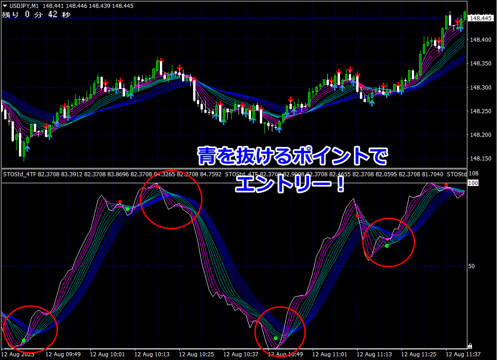Click the 12 Aug 11:01 time label
Viewport: 497px width, 360px height.
click(x=330, y=354)
